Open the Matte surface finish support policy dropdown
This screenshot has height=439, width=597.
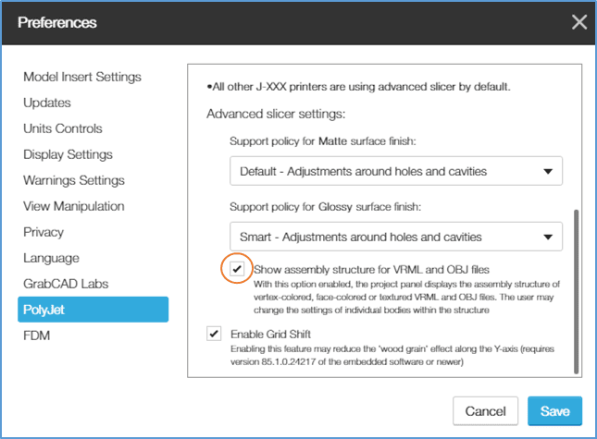pyautogui.click(x=396, y=171)
